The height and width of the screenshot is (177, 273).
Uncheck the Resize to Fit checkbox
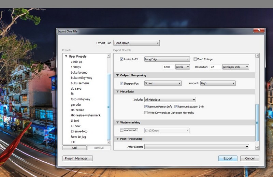pyautogui.click(x=122, y=59)
